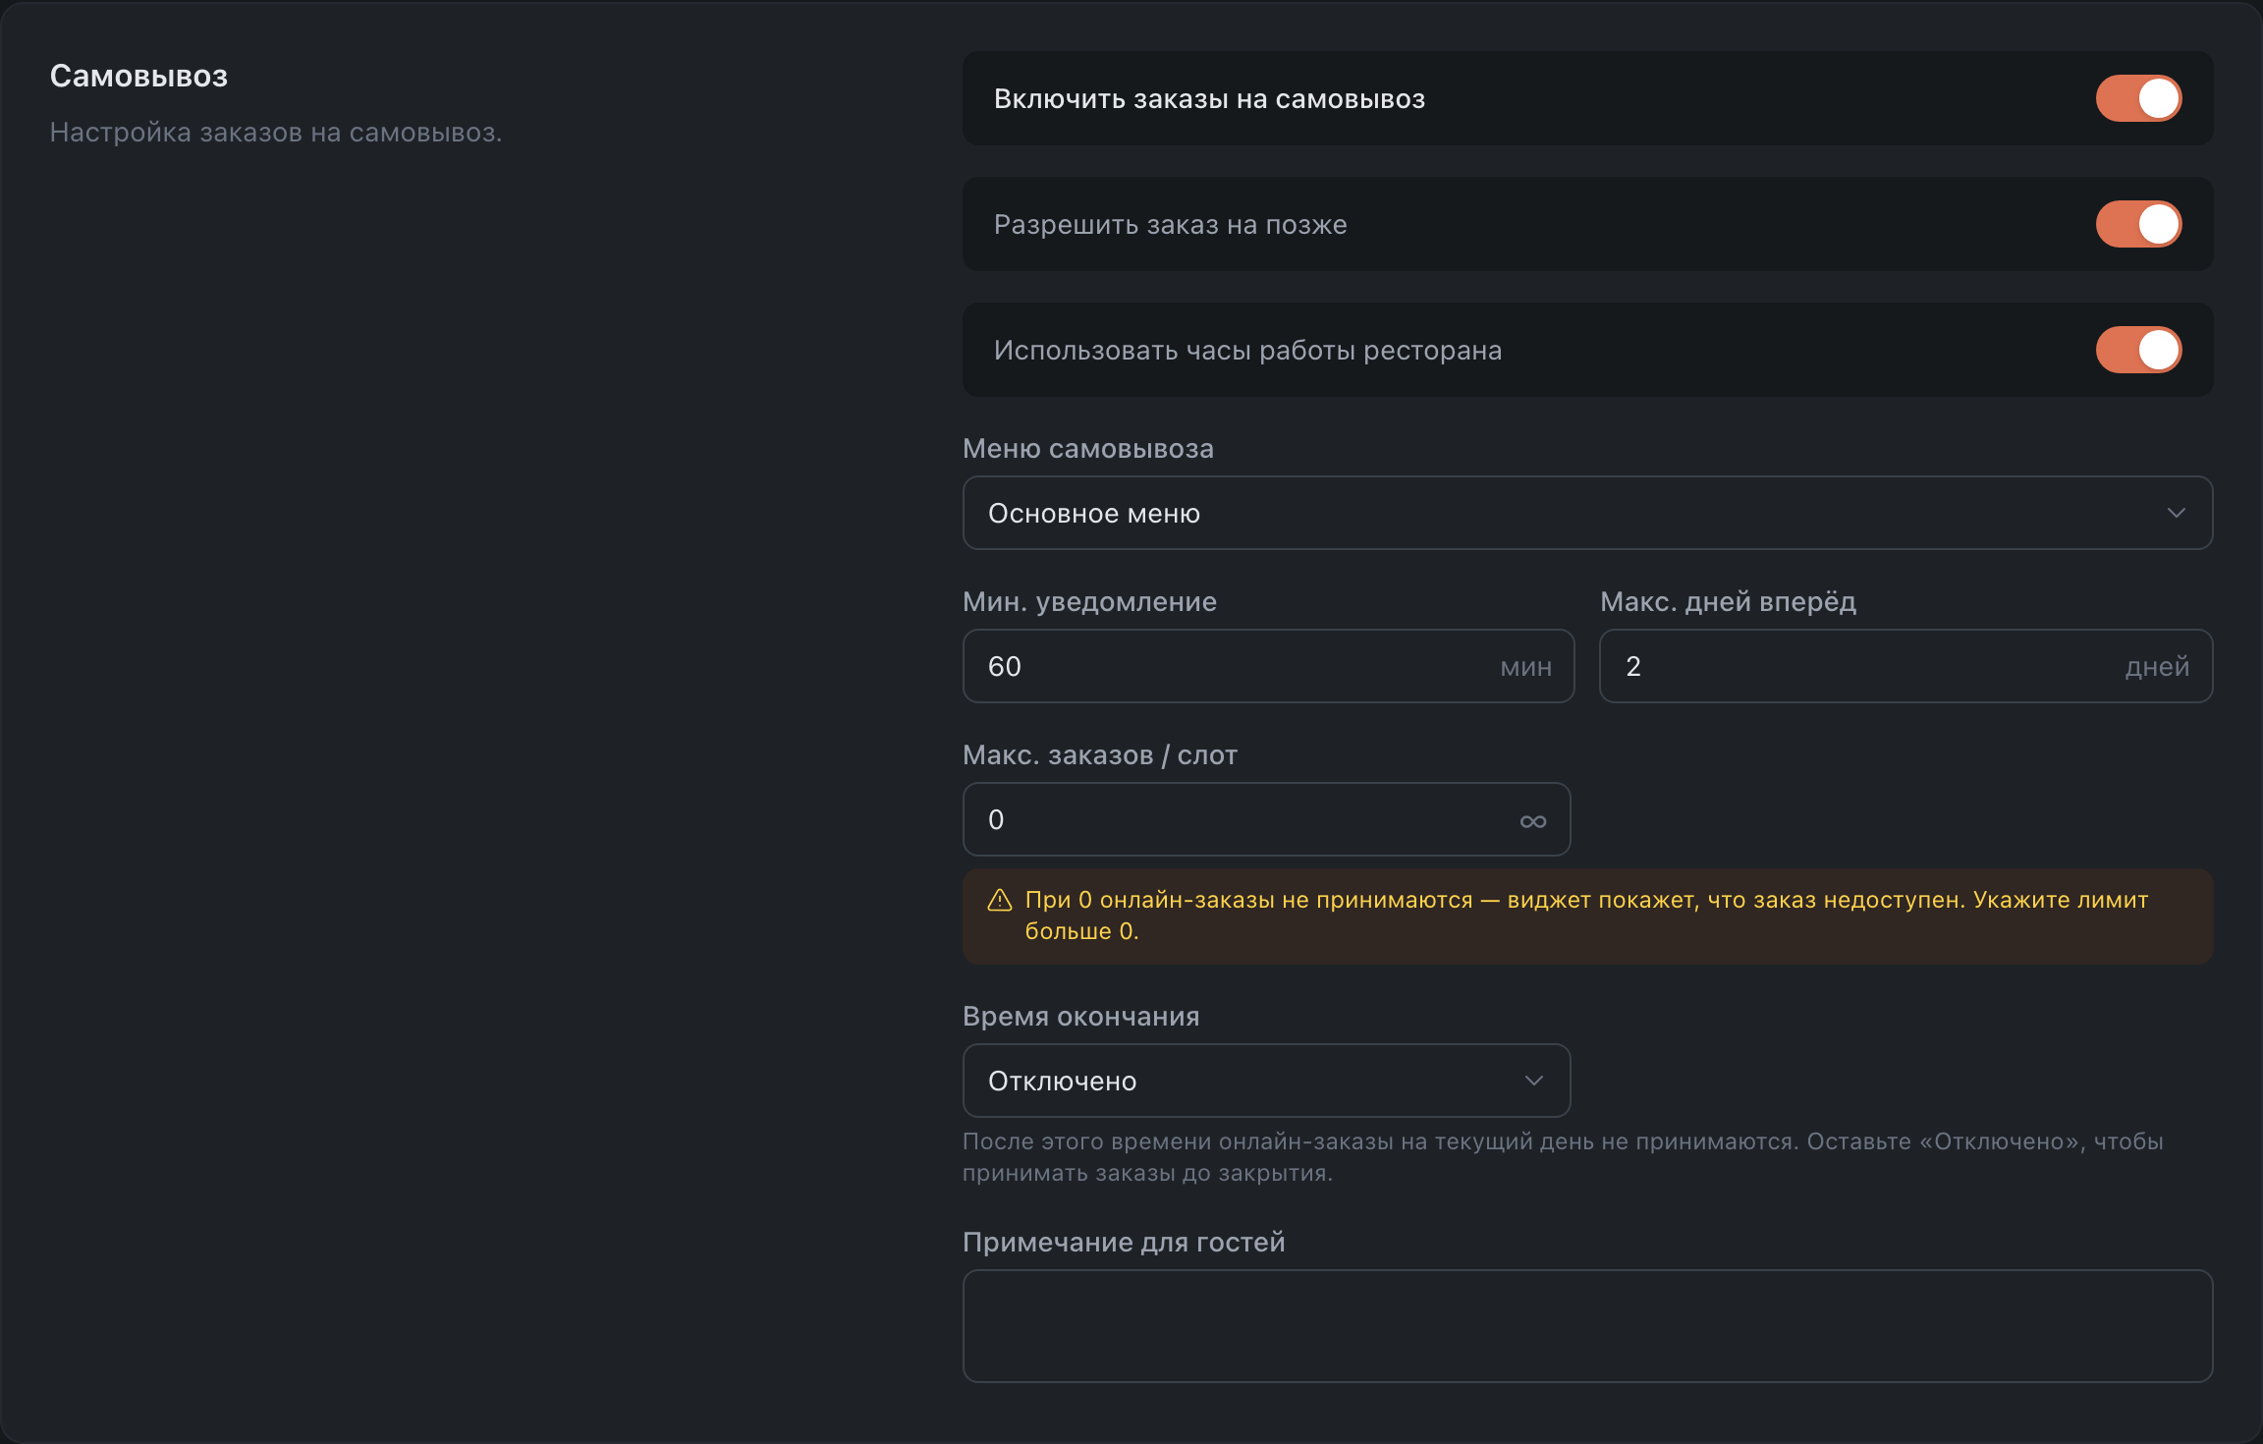2263x1444 pixels.
Task: Click the «Меню самовывоза» label
Action: click(1088, 449)
